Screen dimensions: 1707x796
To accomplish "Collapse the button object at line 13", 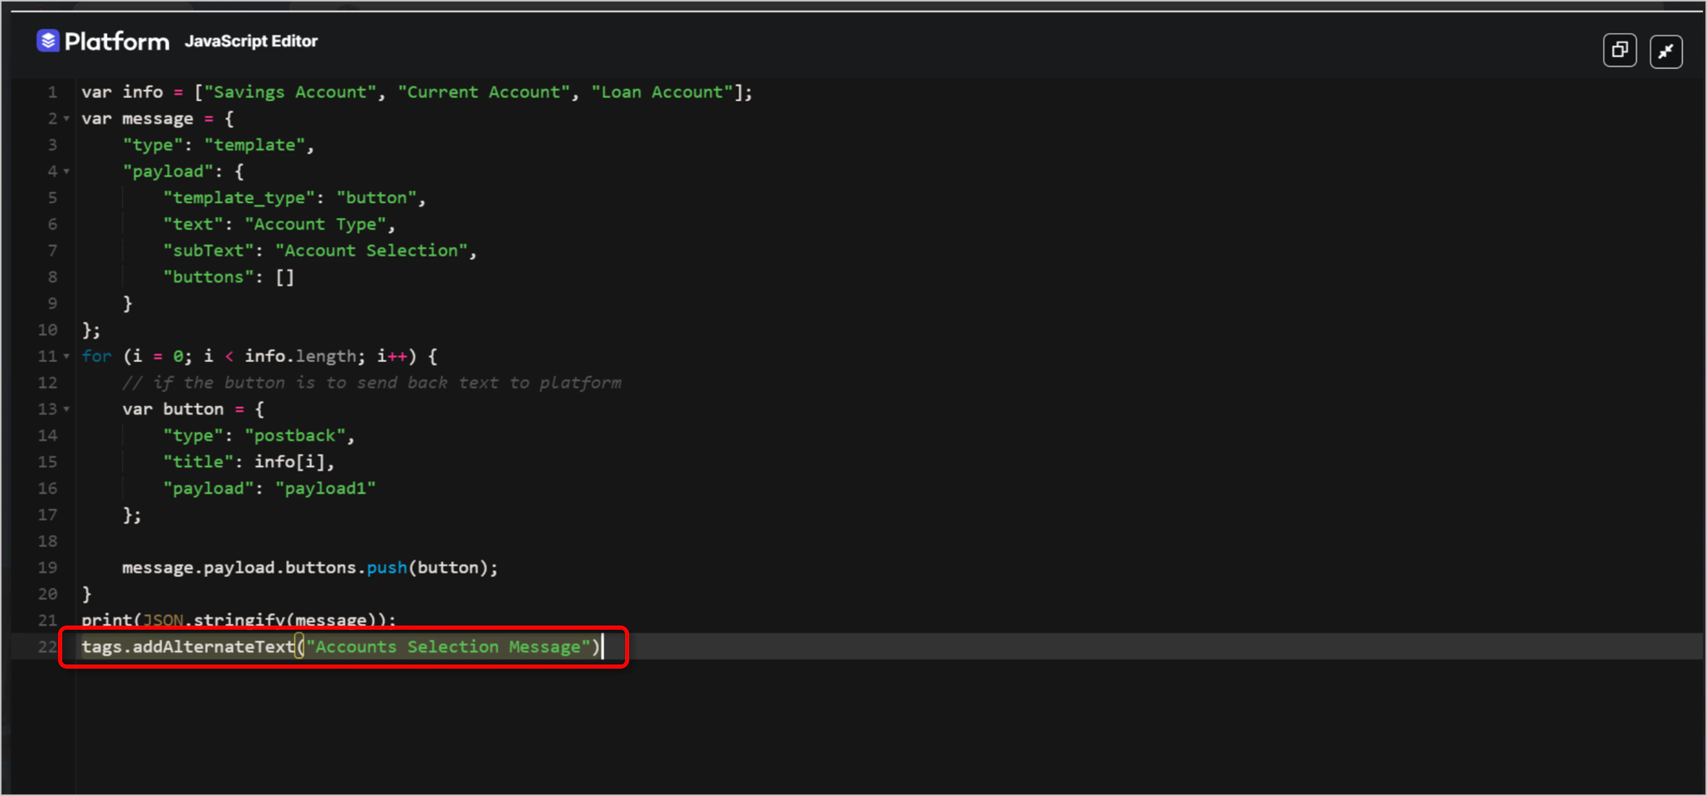I will [66, 409].
